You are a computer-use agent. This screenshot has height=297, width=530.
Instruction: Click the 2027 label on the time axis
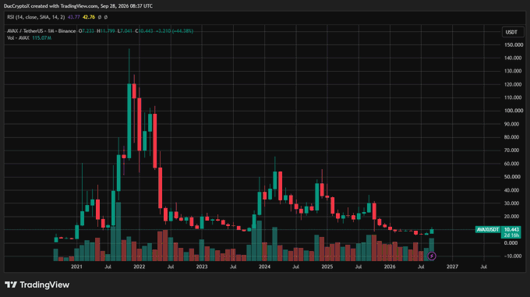(452, 267)
